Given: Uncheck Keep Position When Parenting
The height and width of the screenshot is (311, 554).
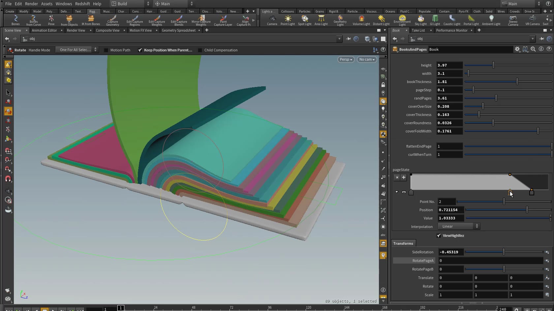Looking at the screenshot, I should click(x=140, y=50).
